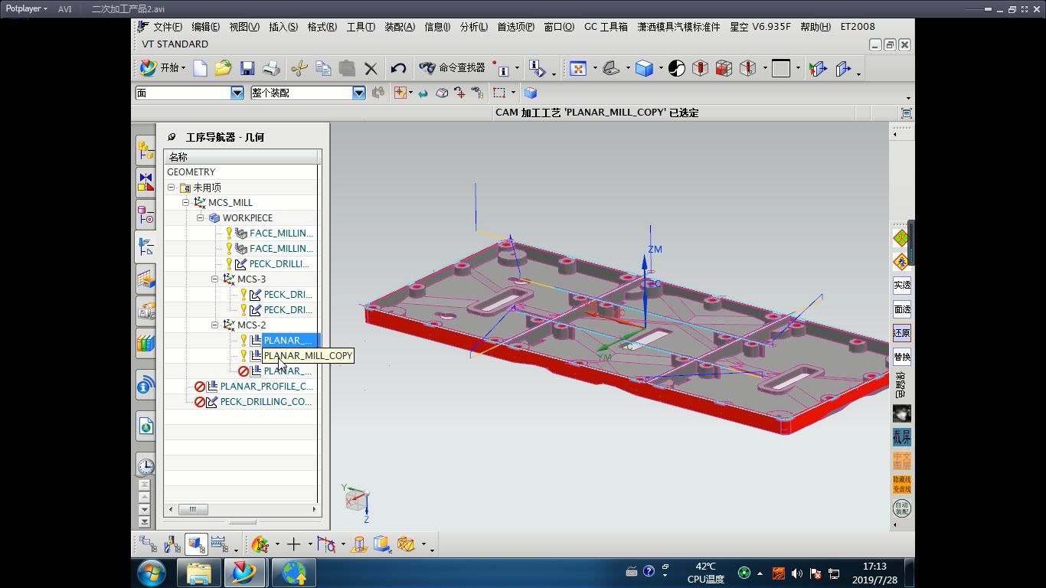Collapse the MCS-3 tree node
Viewport: 1046px width, 588px height.
(x=215, y=279)
